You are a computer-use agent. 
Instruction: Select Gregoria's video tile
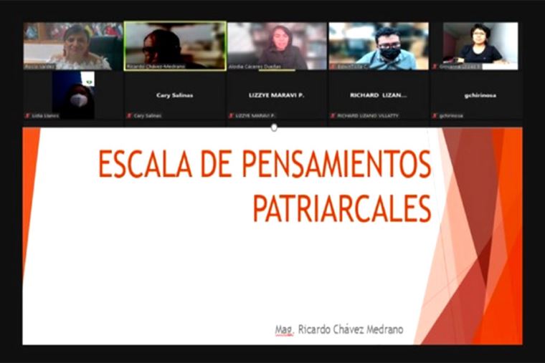pos(480,44)
